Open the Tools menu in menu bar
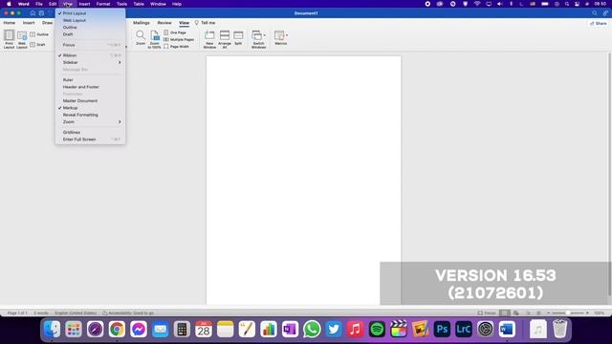 click(121, 4)
